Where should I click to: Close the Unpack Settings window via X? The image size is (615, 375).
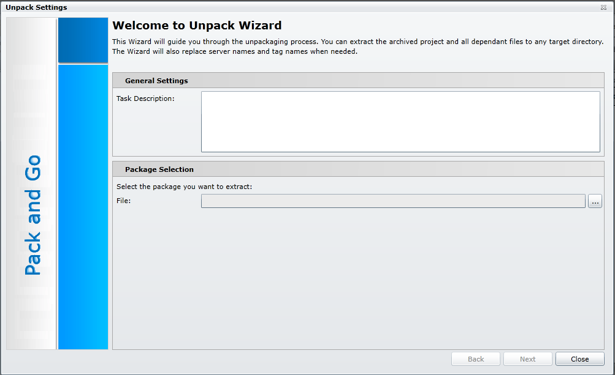[x=603, y=7]
